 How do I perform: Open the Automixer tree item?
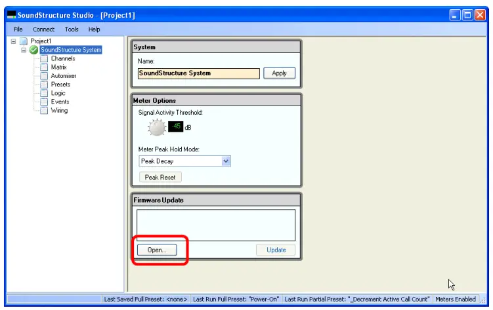pos(64,76)
